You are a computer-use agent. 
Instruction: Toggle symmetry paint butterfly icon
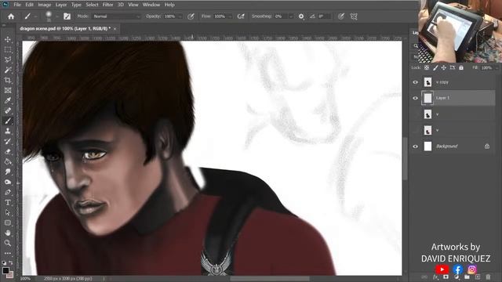(x=354, y=16)
